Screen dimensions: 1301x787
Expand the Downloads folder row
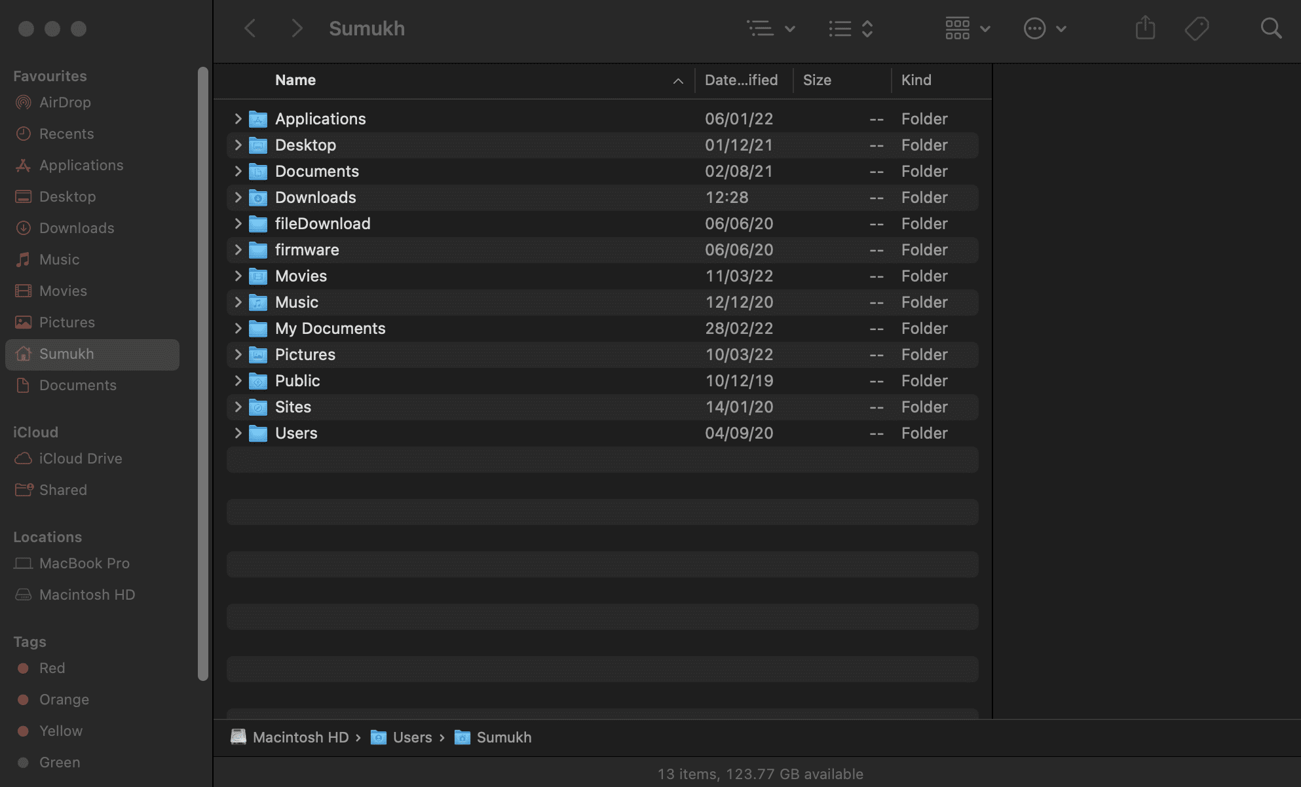(x=238, y=197)
